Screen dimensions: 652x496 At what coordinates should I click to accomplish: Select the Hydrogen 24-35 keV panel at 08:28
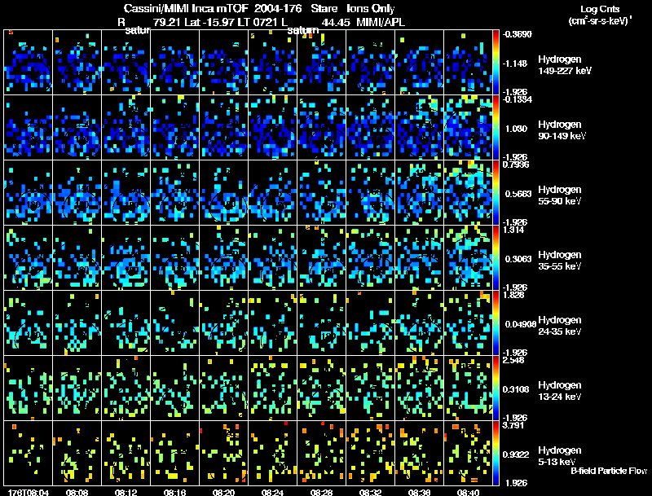(x=321, y=323)
